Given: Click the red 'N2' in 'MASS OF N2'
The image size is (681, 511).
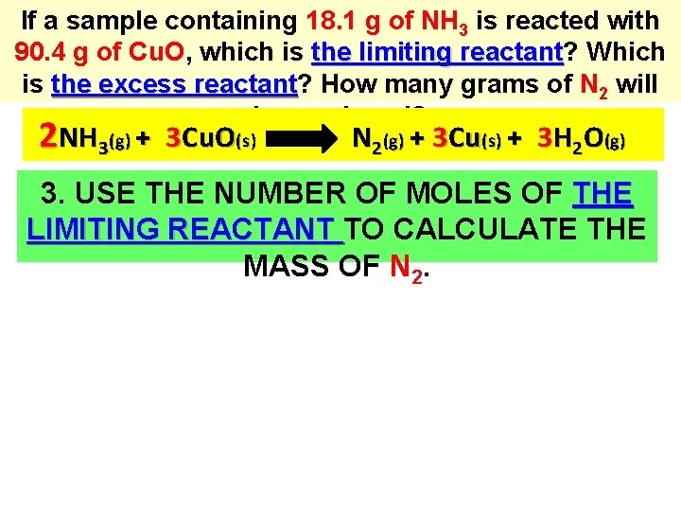Looking at the screenshot, I should 406,268.
